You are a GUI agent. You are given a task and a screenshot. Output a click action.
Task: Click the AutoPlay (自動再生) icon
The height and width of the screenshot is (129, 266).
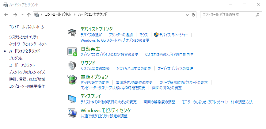click(72, 51)
